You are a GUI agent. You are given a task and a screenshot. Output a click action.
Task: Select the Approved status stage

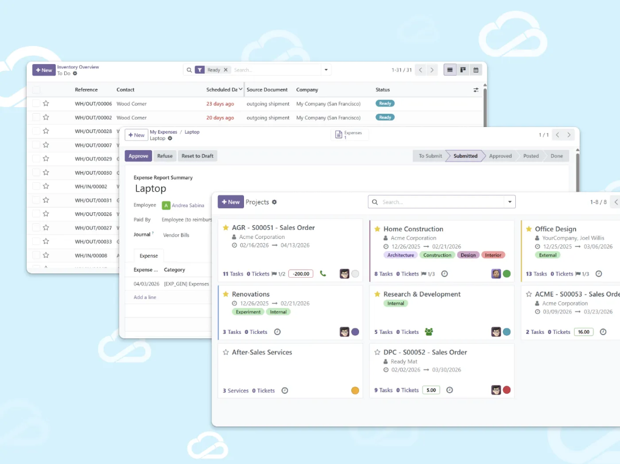pos(500,156)
